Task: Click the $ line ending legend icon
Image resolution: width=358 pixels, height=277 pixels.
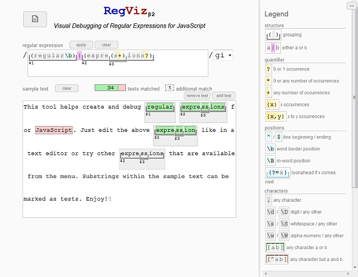Action: [x=279, y=137]
